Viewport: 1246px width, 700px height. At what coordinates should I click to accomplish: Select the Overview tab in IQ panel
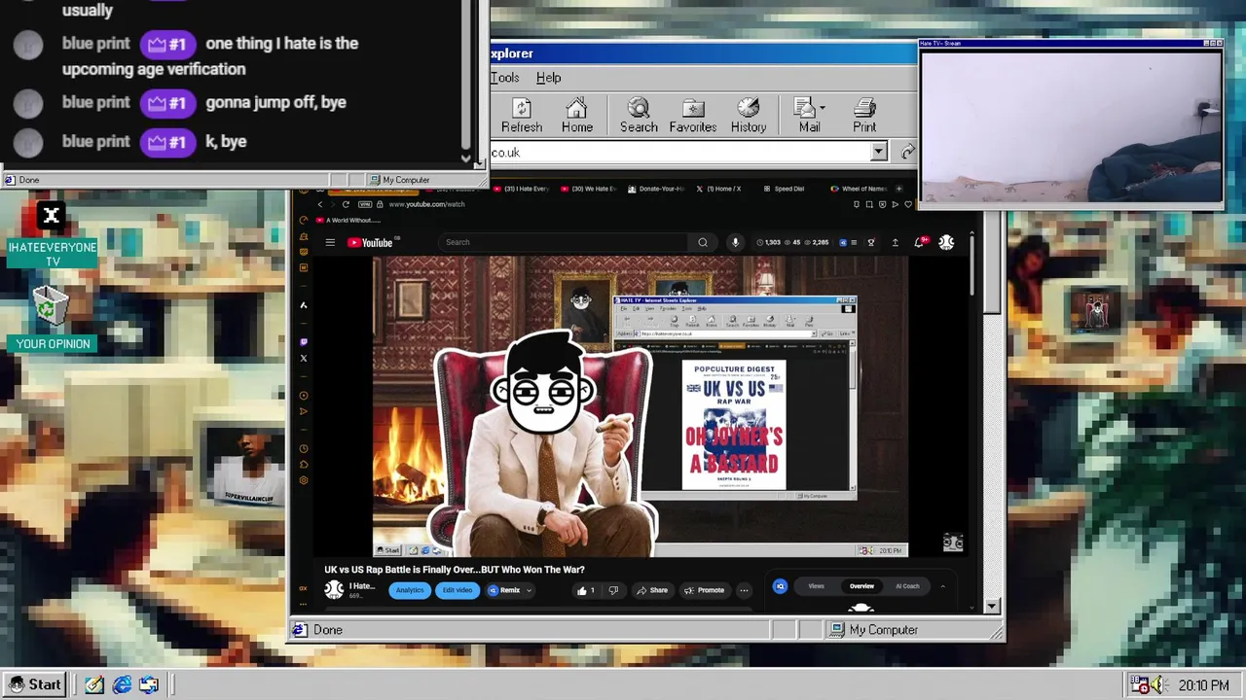[861, 586]
